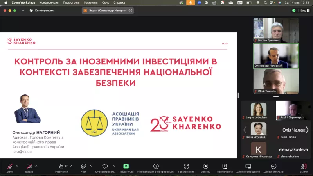The image size is (313, 176).
Task: Select Юлія Чалюк participant tile
Action: [293, 130]
